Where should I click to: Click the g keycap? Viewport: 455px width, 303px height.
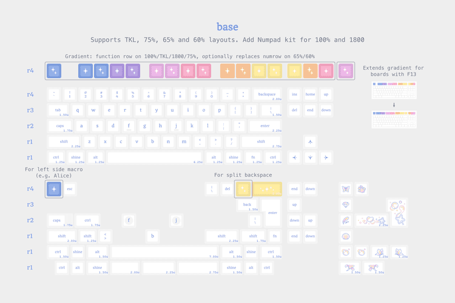click(x=144, y=126)
